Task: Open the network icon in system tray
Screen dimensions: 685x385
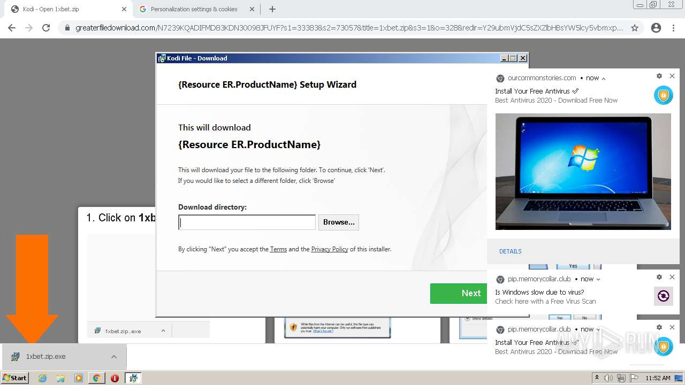Action: click(621, 378)
